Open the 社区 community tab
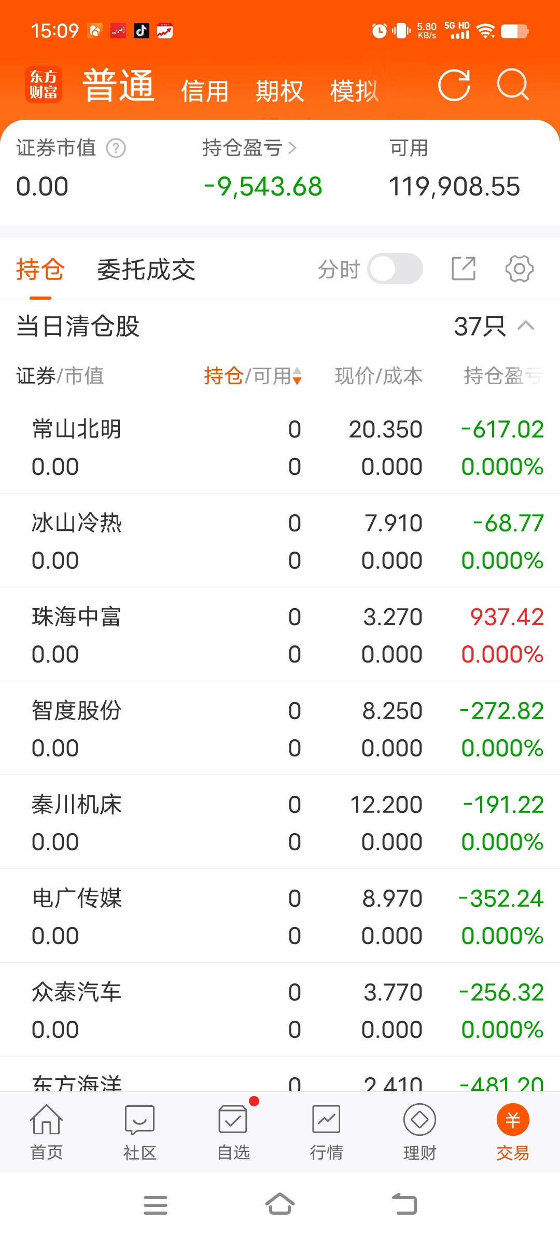The image size is (560, 1238). [140, 1132]
